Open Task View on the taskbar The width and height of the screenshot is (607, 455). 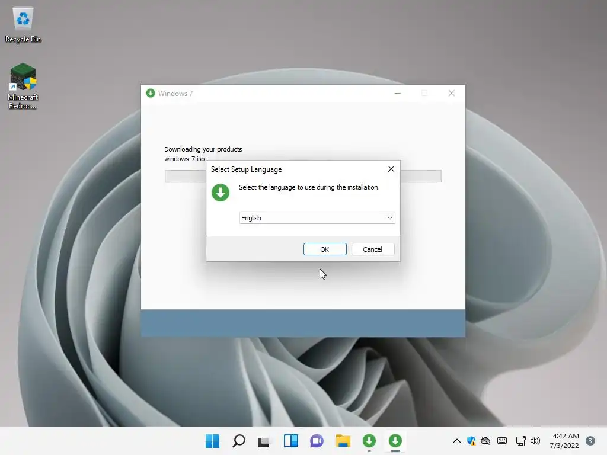(x=263, y=441)
